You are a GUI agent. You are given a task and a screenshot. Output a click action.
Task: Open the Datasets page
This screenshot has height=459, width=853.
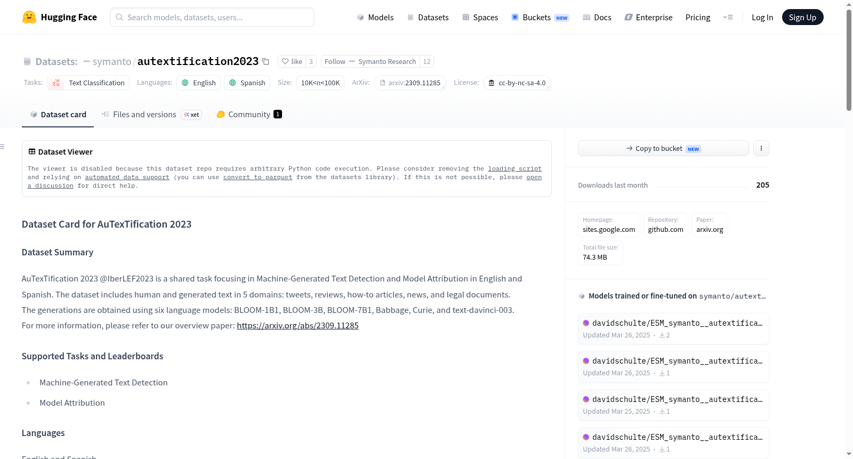tap(428, 17)
